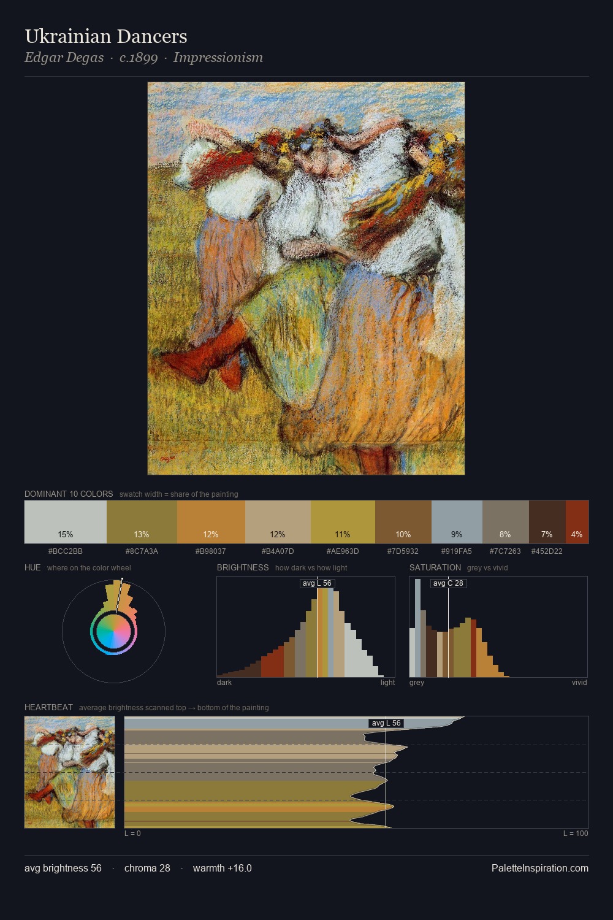Click the HUE section heading
613x920 pixels.
pos(32,567)
